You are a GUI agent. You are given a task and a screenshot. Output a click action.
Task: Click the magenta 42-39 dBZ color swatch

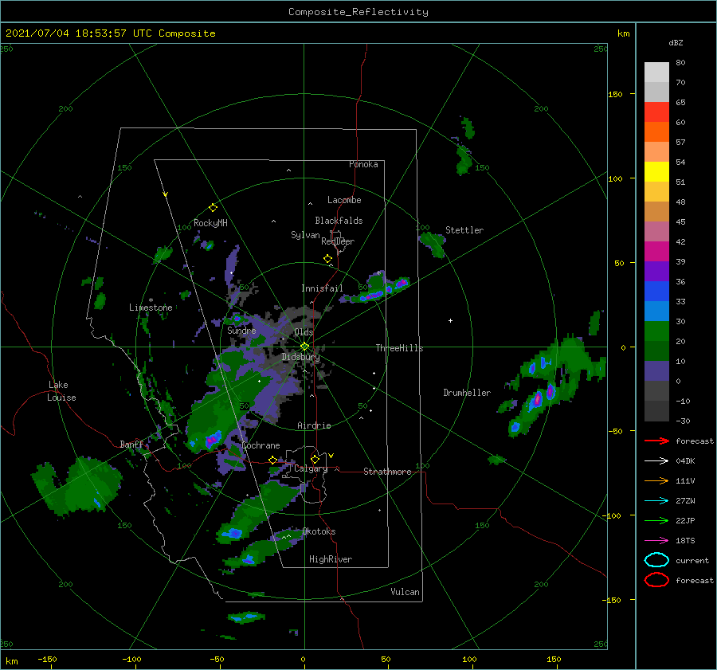pyautogui.click(x=656, y=252)
